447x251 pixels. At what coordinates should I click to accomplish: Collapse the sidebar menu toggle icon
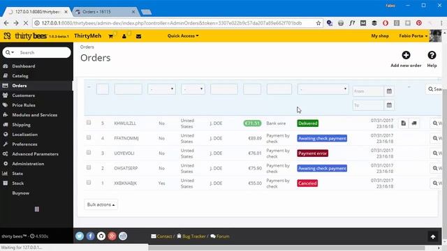point(37,209)
